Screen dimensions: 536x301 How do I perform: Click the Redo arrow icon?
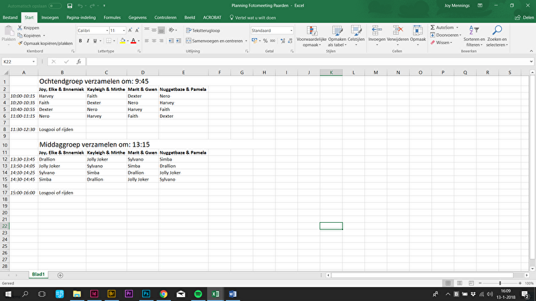click(92, 6)
